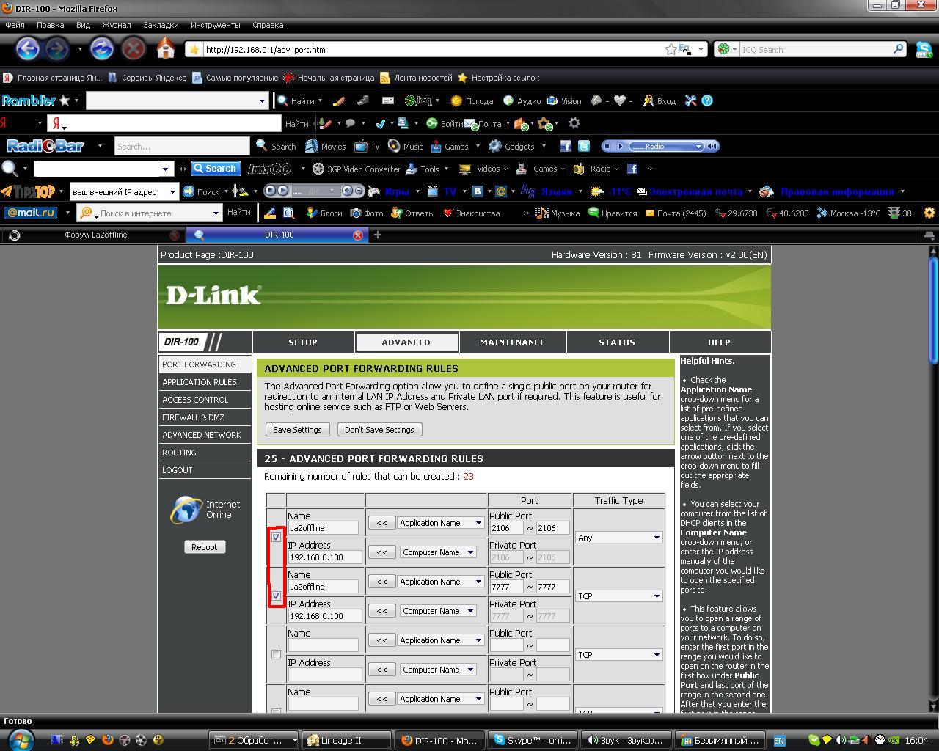This screenshot has width=939, height=751.
Task: Go back with Firefox Back arrow
Action: click(x=28, y=49)
